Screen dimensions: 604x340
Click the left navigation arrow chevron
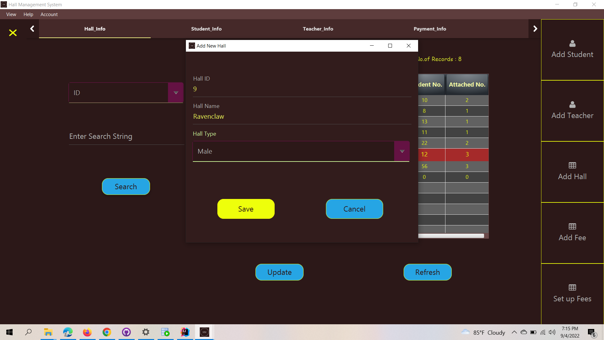32,28
